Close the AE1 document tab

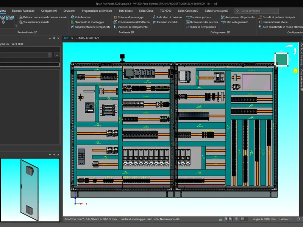72,38
